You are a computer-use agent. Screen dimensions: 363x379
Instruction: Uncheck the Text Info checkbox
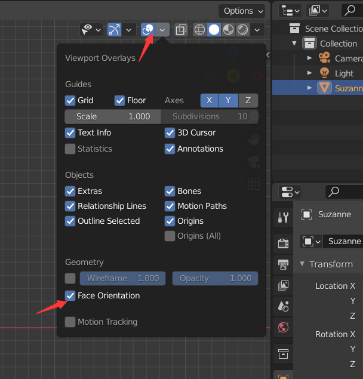coord(70,133)
